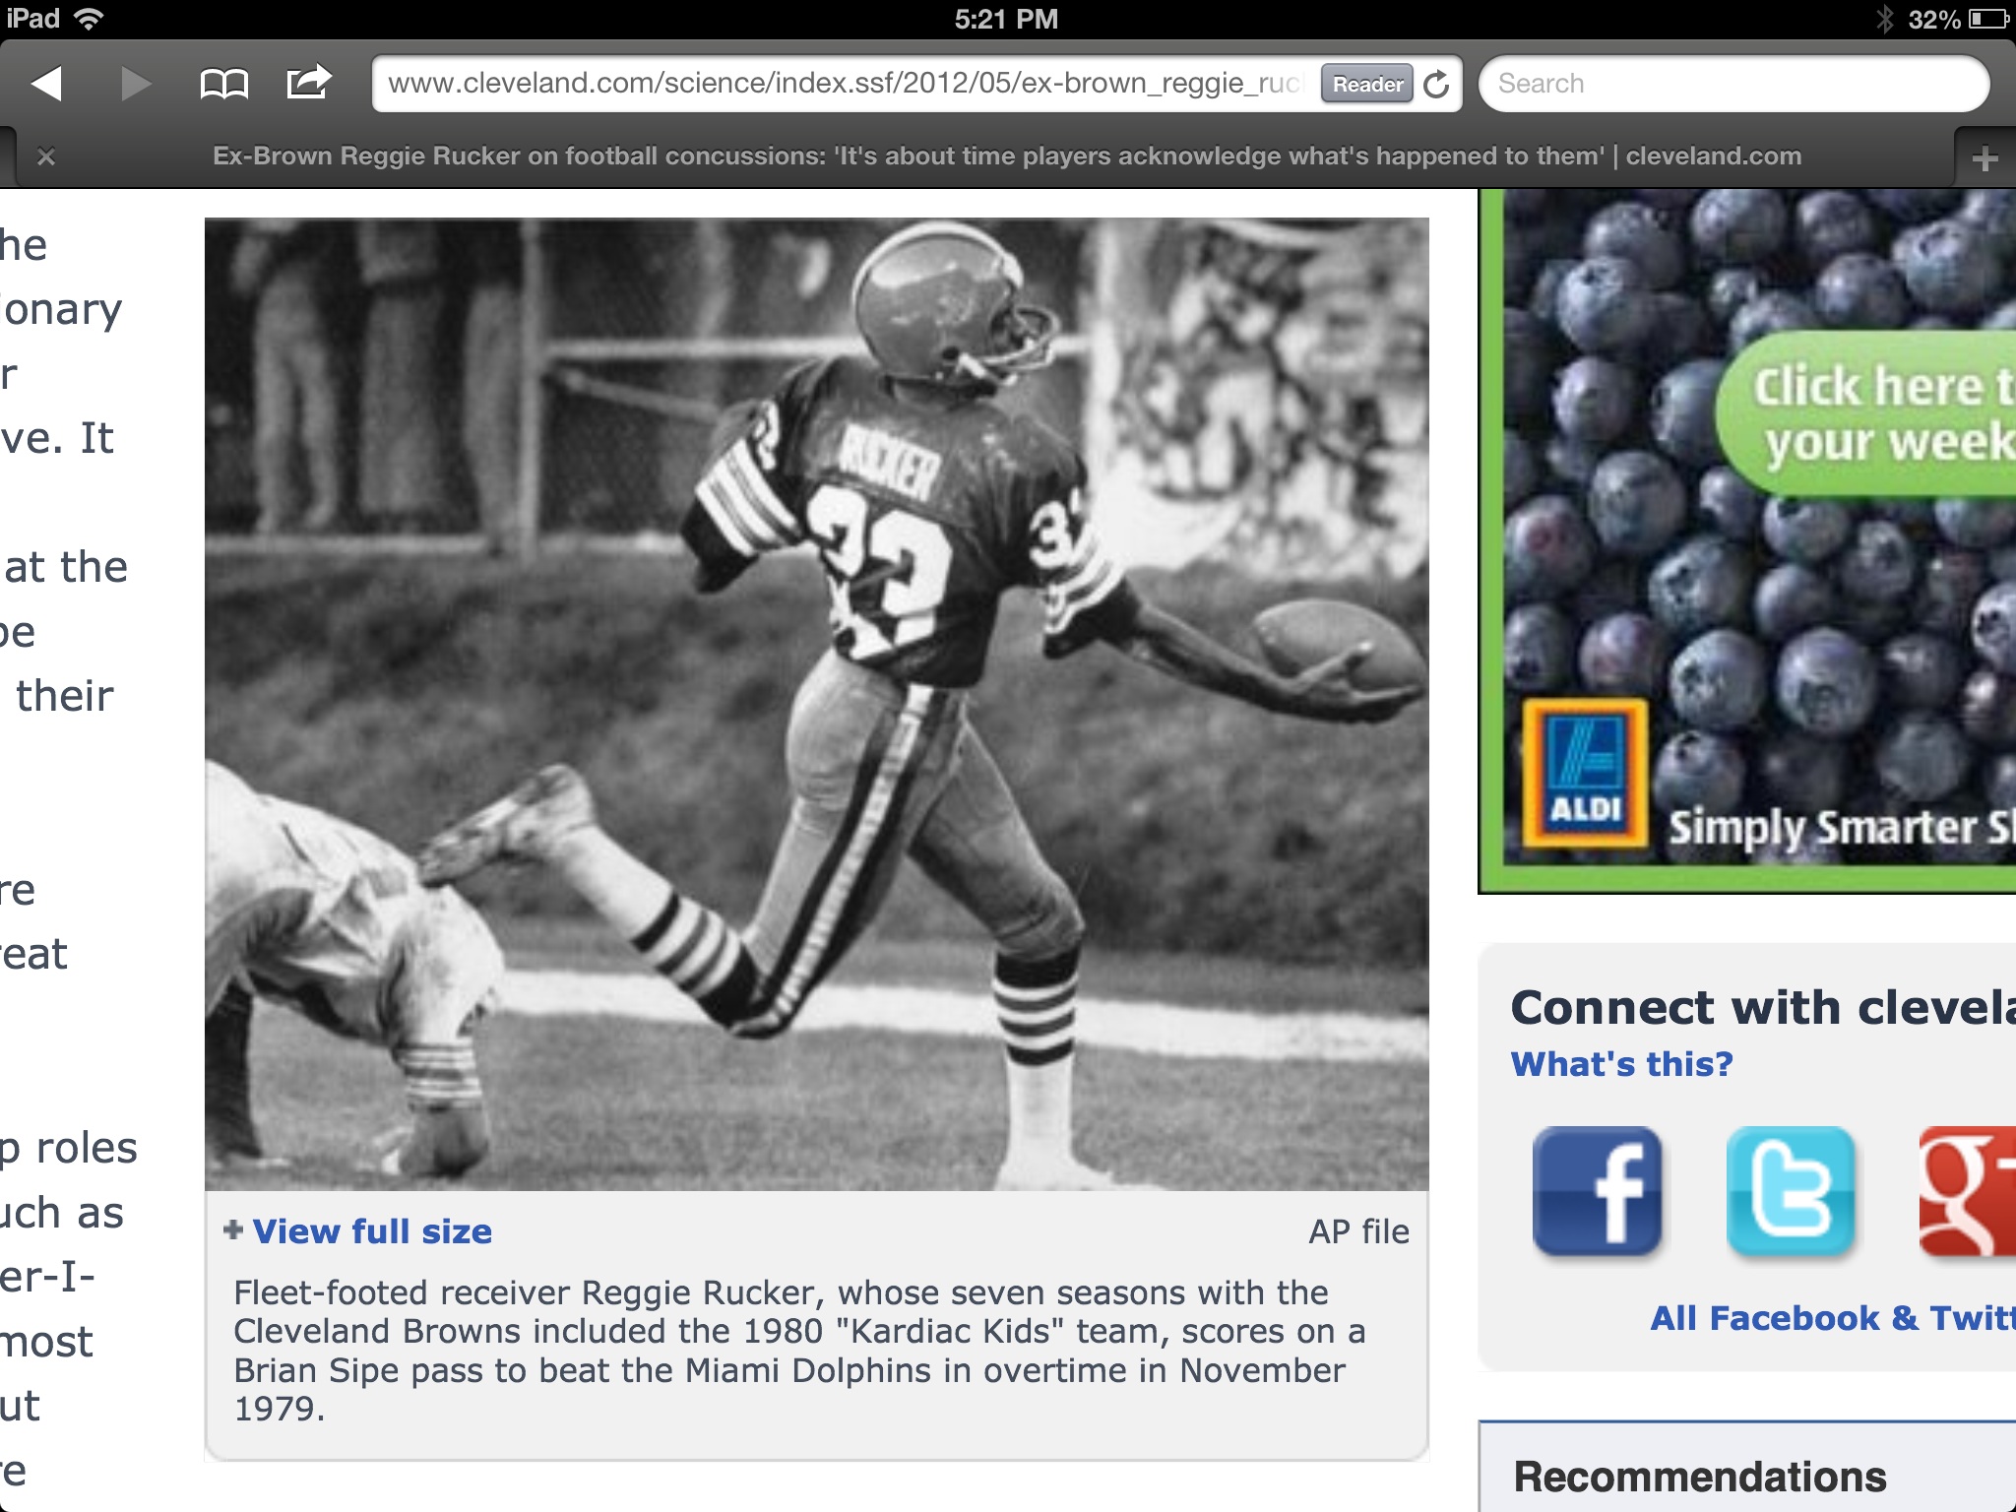Open the Facebook icon under Connect
Screen dimensions: 2016x1512
[1598, 1192]
